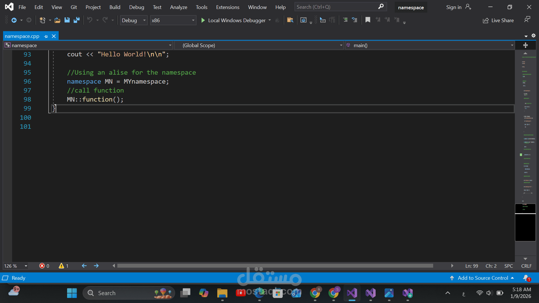Viewport: 539px width, 303px height.
Task: Click the Comment selected lines icon
Action: (345, 20)
